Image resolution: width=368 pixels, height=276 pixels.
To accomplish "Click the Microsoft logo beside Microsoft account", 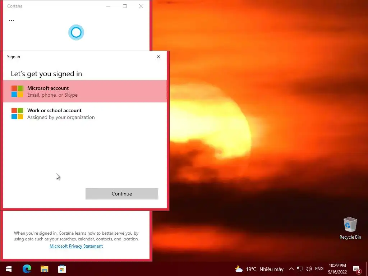I will pyautogui.click(x=17, y=91).
